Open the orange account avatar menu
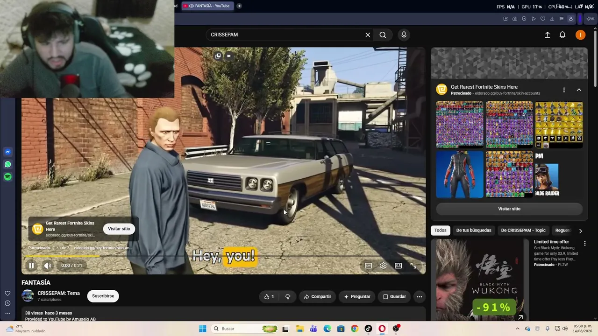598x336 pixels. pyautogui.click(x=580, y=35)
